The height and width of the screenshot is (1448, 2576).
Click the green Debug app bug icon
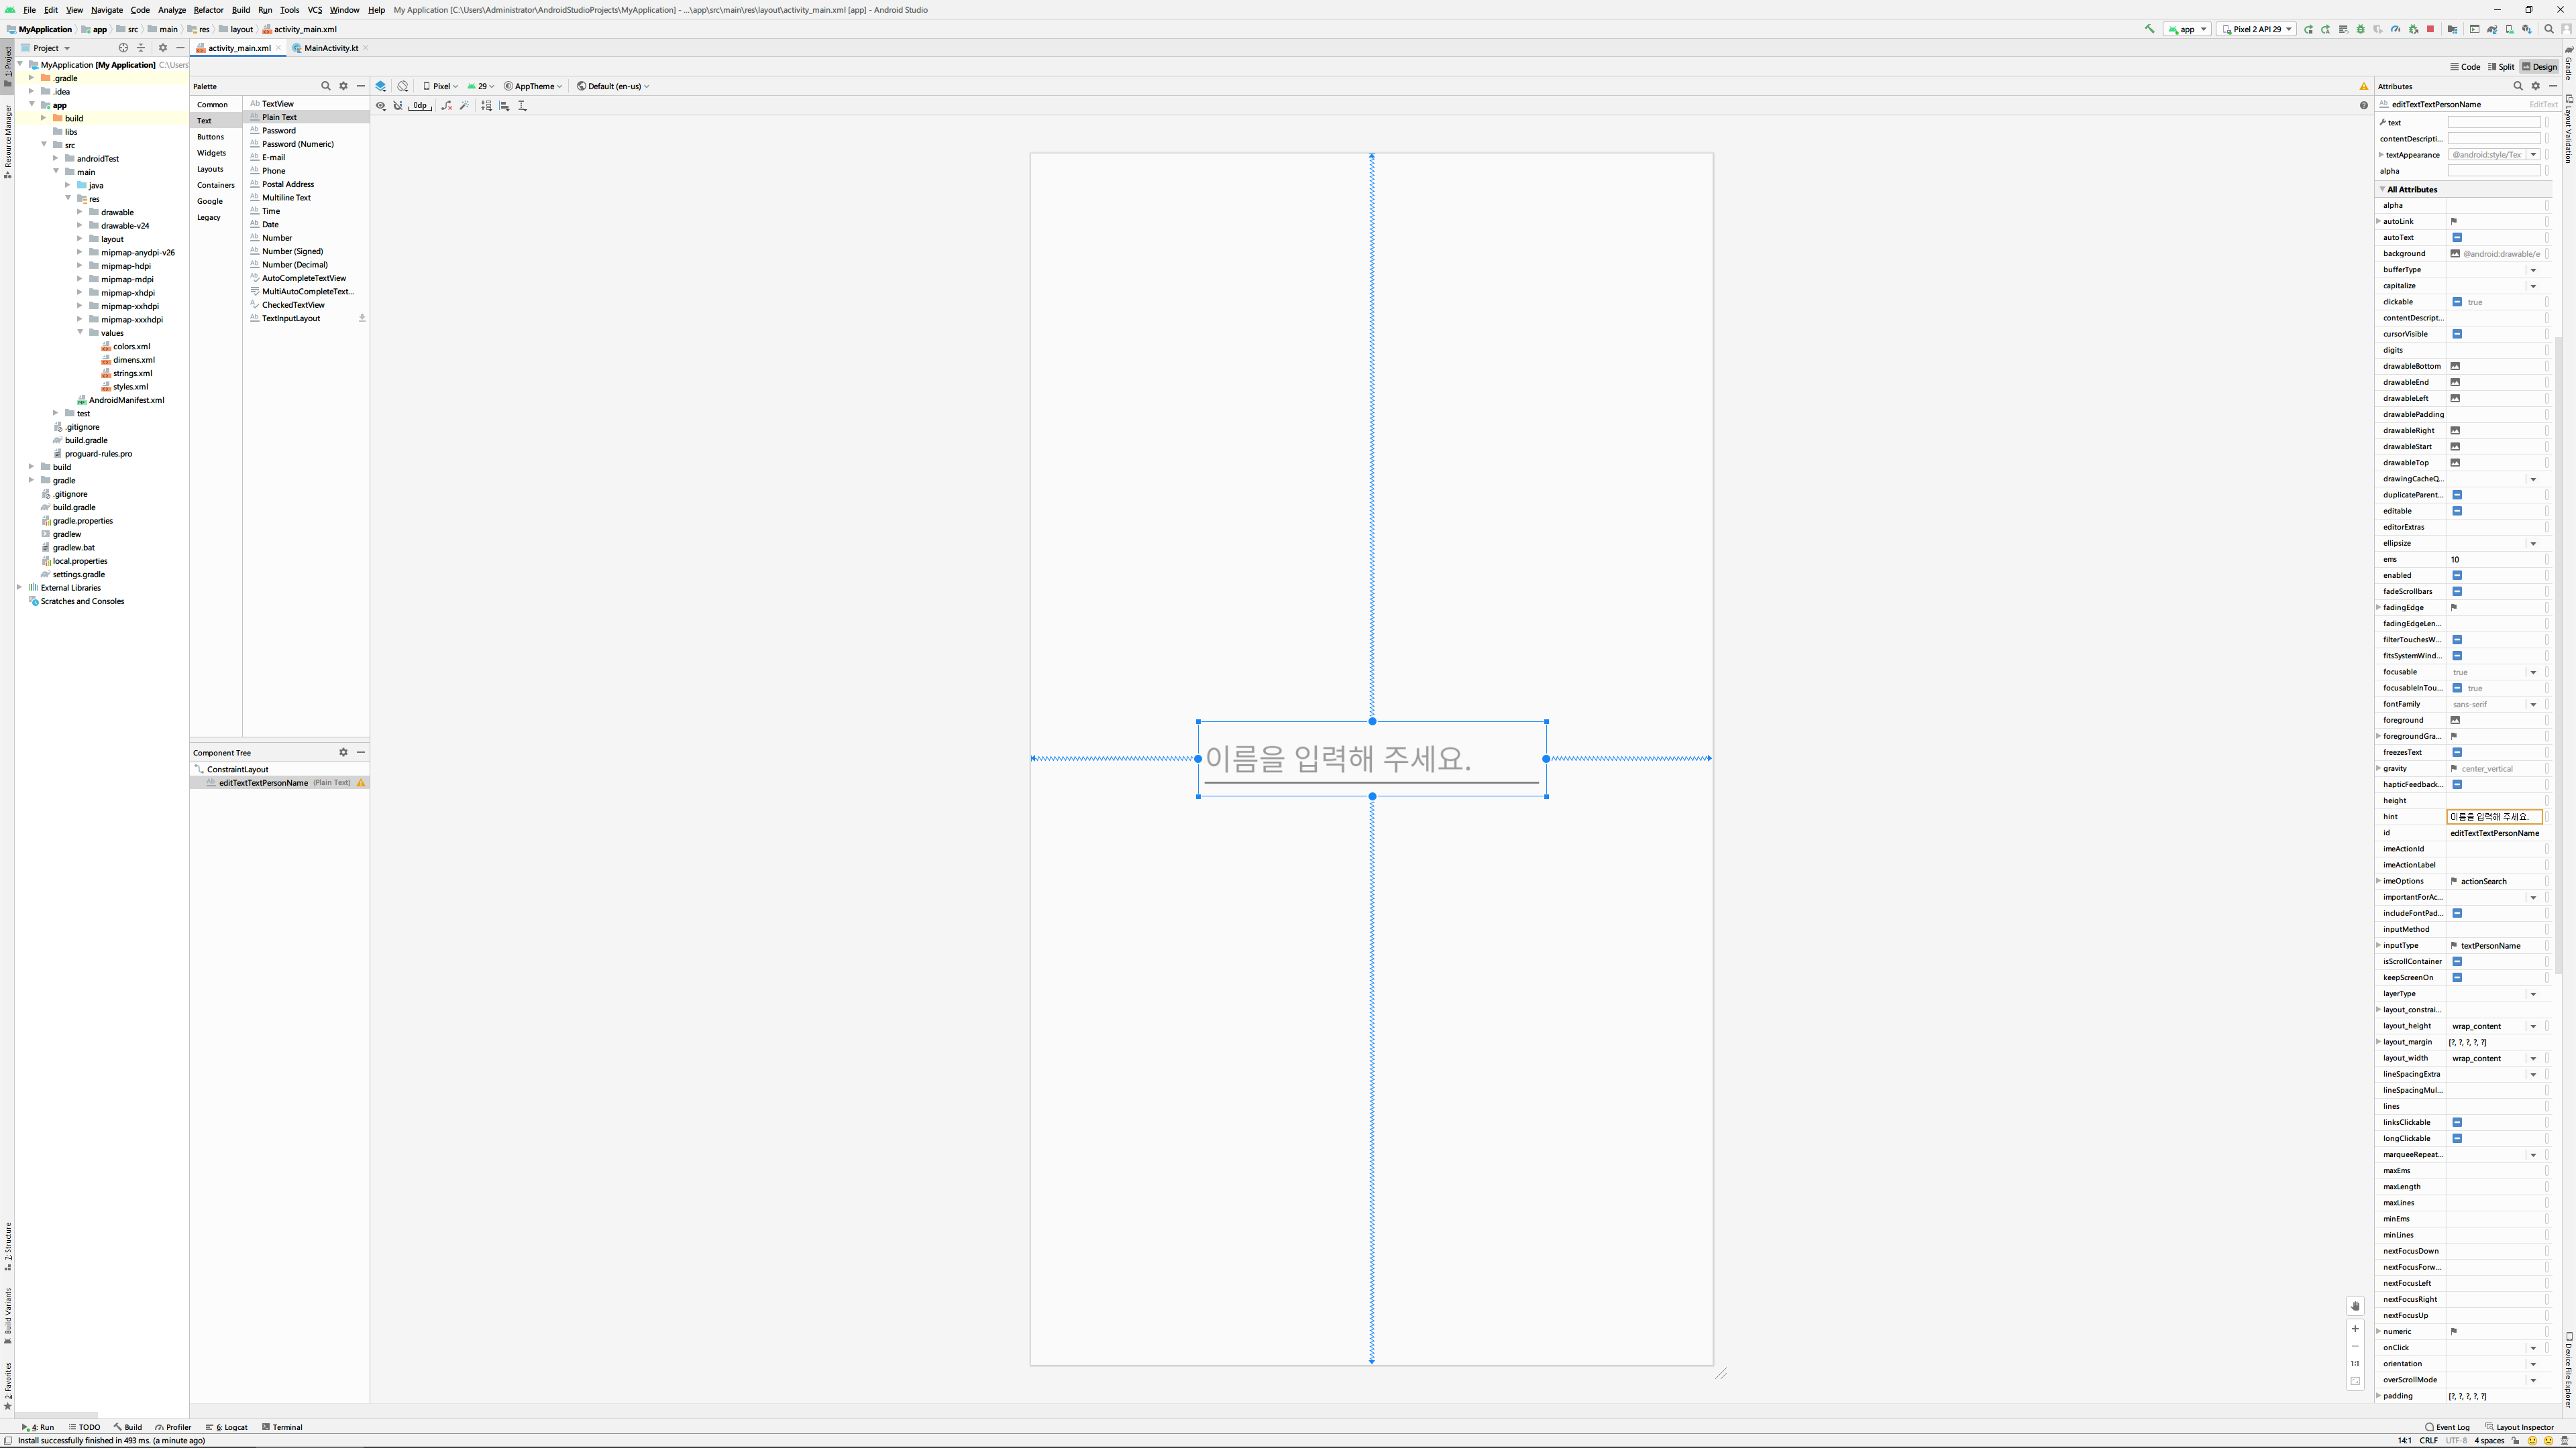coord(2361,29)
